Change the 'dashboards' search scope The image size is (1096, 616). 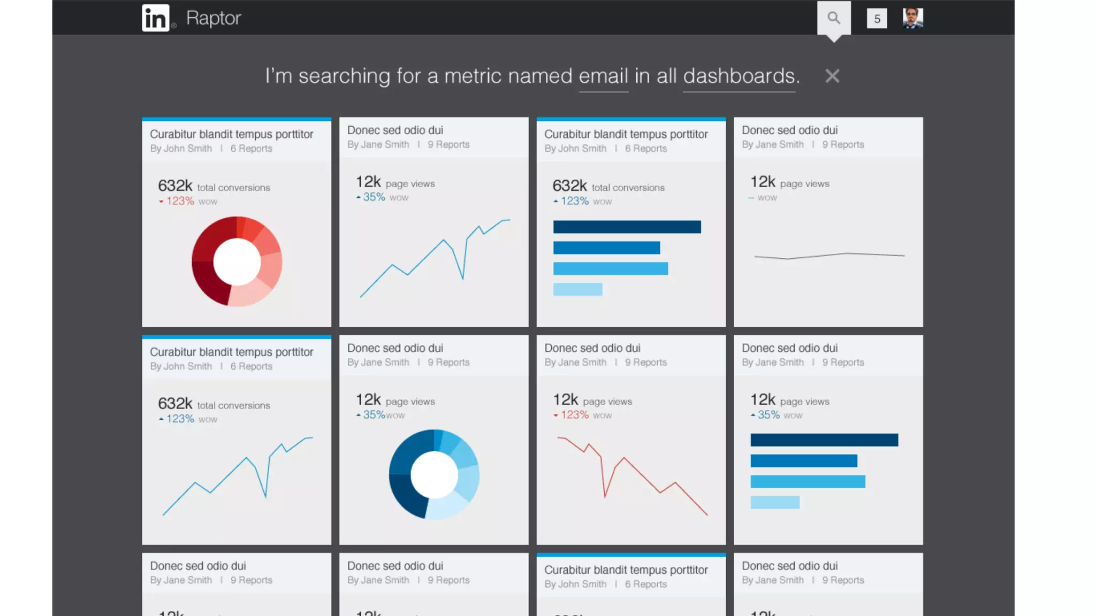pos(739,76)
